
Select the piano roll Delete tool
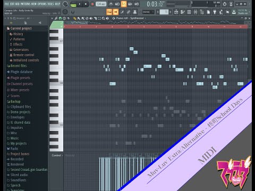pyautogui.click(x=87, y=18)
